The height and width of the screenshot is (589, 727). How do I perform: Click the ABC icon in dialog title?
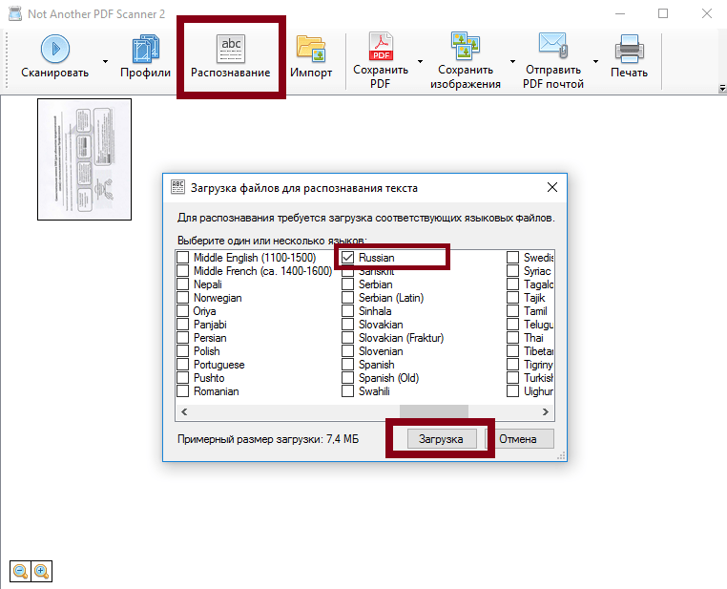[x=177, y=187]
